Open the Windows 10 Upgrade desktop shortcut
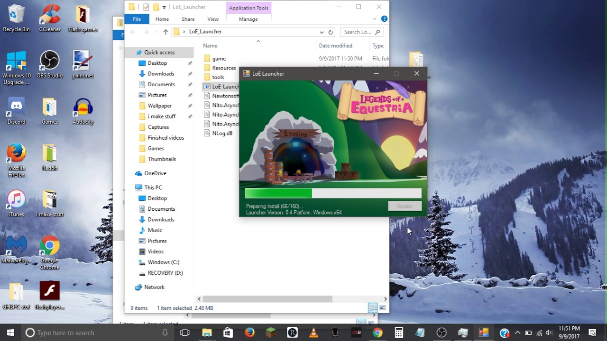This screenshot has height=341, width=607. coord(16,68)
